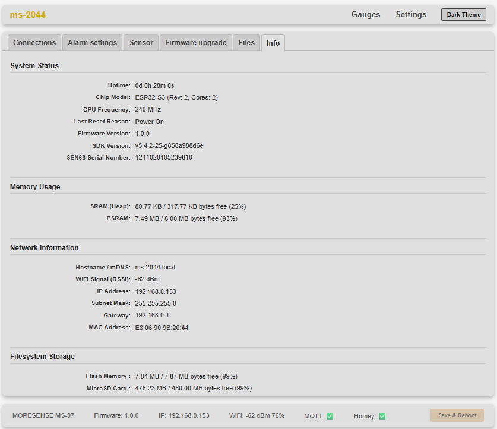Click the SEN66 serial number value
The width and height of the screenshot is (497, 429).
click(x=163, y=158)
